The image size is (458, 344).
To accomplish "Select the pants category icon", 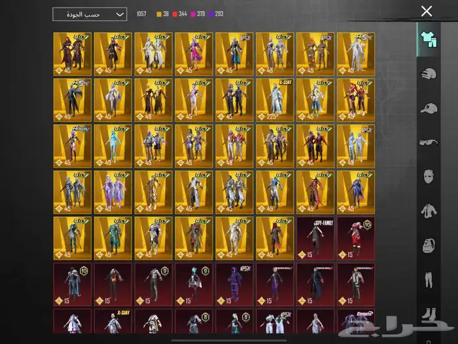I will pyautogui.click(x=429, y=280).
